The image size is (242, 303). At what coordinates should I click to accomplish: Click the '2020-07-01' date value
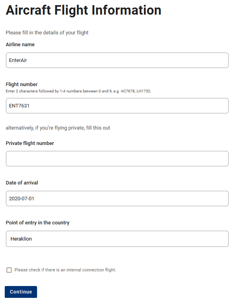[x=22, y=198]
